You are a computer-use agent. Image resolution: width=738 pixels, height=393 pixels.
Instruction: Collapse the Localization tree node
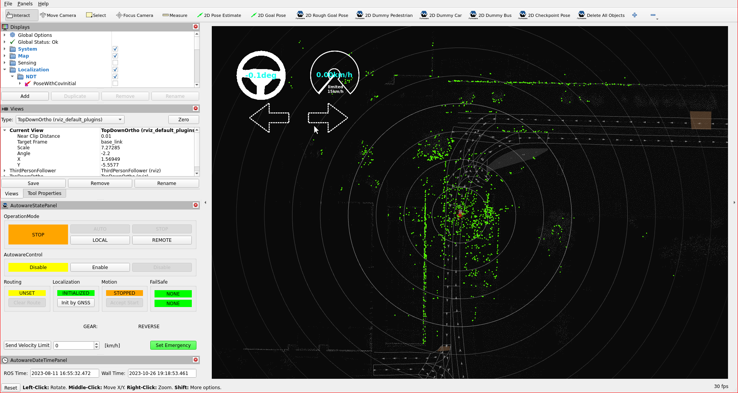(x=5, y=70)
